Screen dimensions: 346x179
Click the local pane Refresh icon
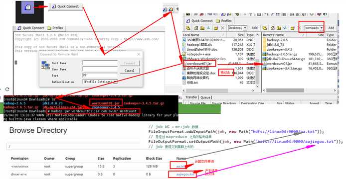[x=208, y=28]
